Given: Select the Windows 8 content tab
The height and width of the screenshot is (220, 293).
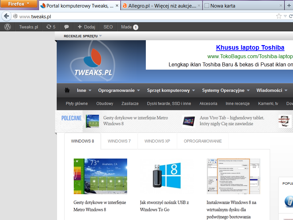Looking at the screenshot, I should pos(82,141).
